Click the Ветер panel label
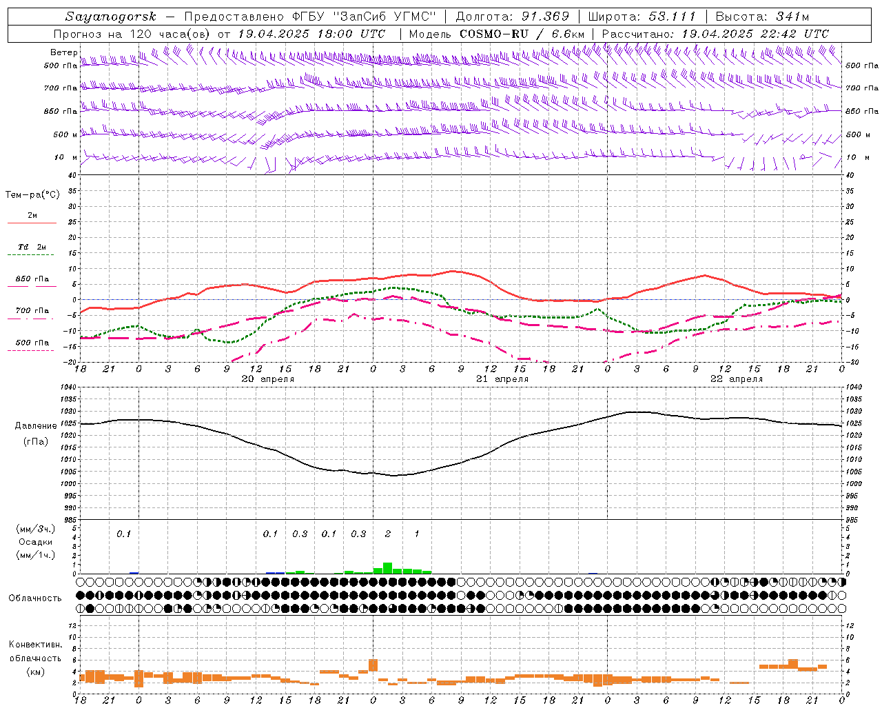The image size is (882, 706). click(x=63, y=52)
